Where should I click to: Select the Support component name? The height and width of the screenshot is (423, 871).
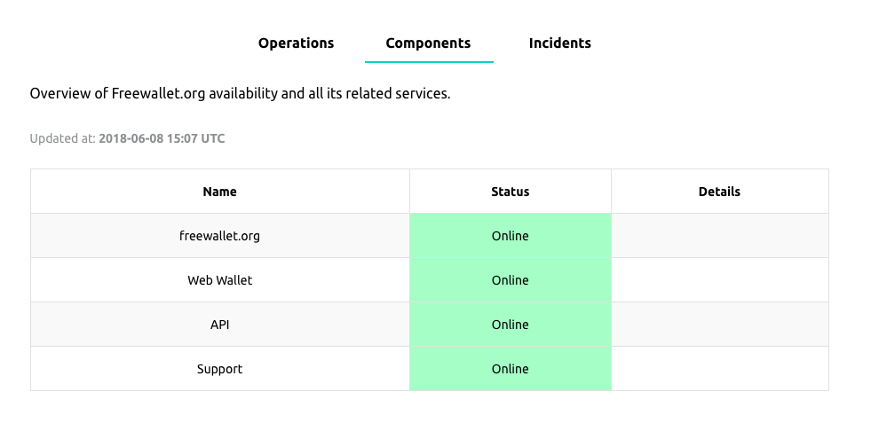point(220,369)
